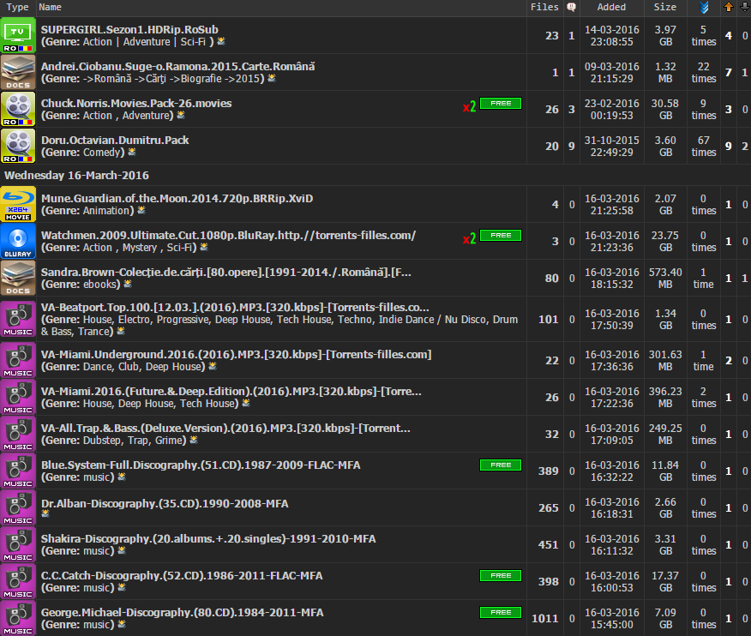Click size 573.40 MB on Sandra.Brown row

point(665,279)
